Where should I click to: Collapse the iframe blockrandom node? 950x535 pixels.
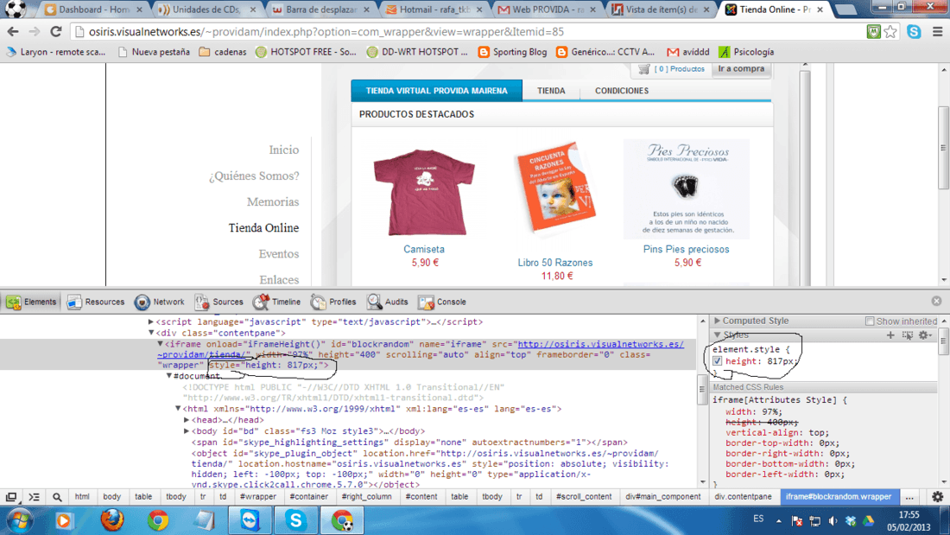click(x=160, y=344)
